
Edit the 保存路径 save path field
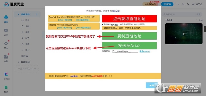point(125,51)
